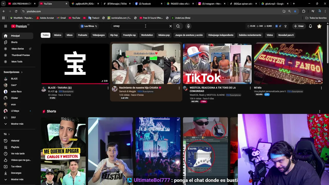Open salas flaco subscription
329x185 pixels.
pos(17,91)
